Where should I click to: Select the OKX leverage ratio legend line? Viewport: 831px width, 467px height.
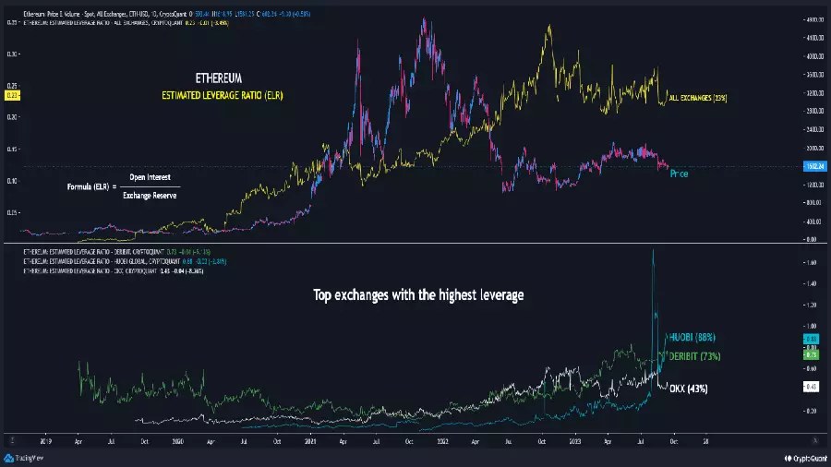113,271
